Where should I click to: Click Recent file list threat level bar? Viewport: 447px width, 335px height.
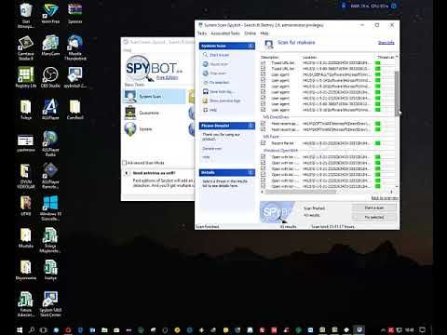coord(378,143)
